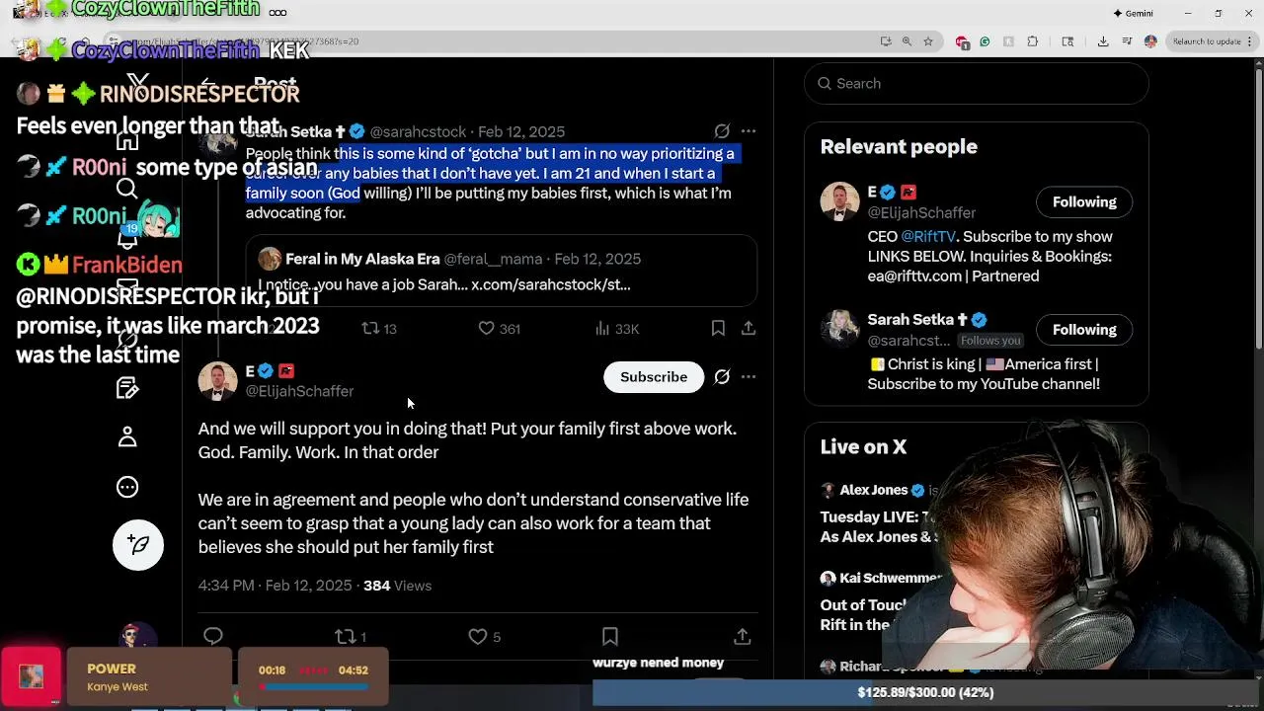The height and width of the screenshot is (711, 1264).
Task: Seek the POWER song progress bar
Action: pos(313,686)
